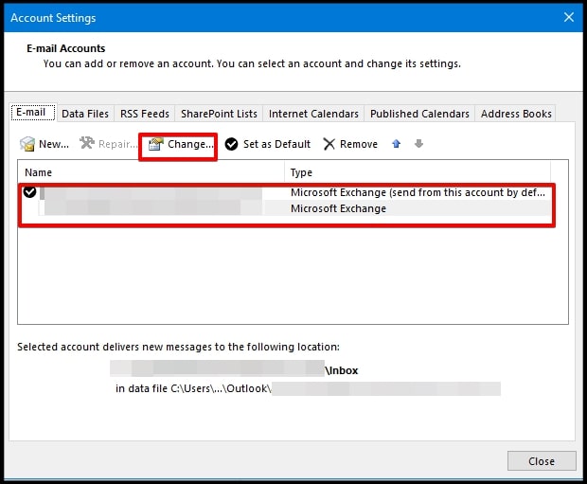Switch to the Data Files tab

tap(85, 114)
